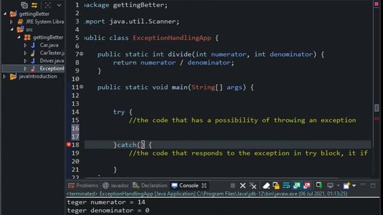This screenshot has width=383, height=215.
Task: Click the Pin Console icon
Action: 319,186
